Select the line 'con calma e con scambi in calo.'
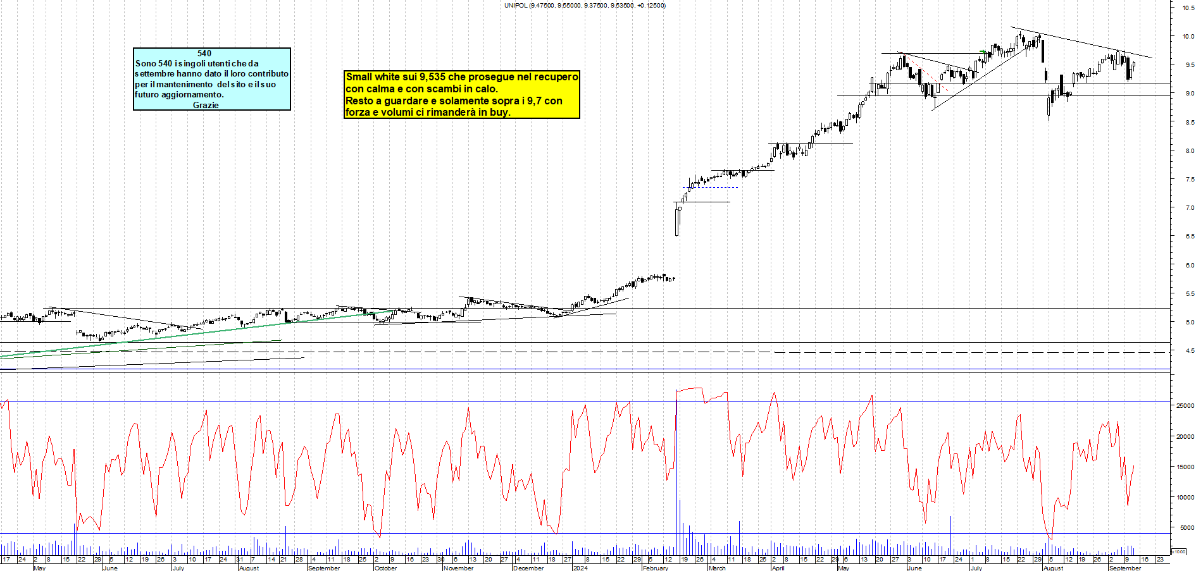This screenshot has height=571, width=1196. (x=421, y=89)
